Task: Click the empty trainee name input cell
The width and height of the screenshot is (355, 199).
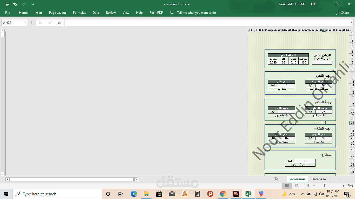Action: (322, 62)
